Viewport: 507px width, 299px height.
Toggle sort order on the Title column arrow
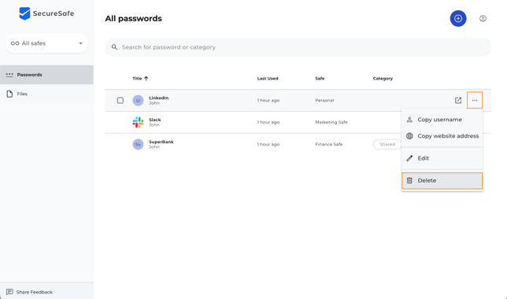[146, 78]
